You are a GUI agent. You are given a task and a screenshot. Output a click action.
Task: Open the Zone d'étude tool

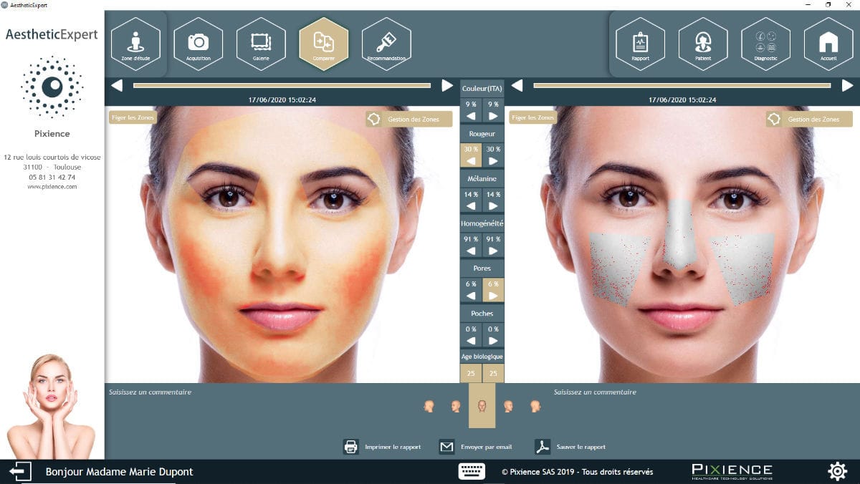136,43
